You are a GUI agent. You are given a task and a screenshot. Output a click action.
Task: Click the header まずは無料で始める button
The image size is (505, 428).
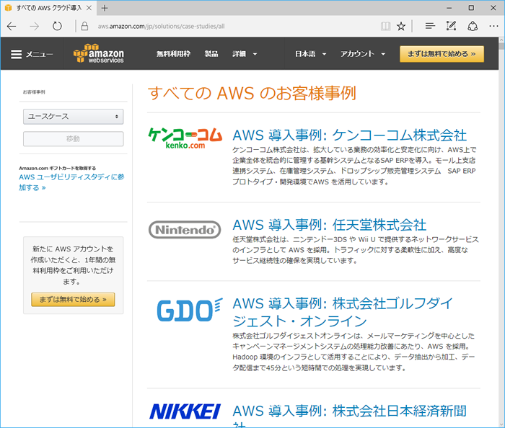442,54
